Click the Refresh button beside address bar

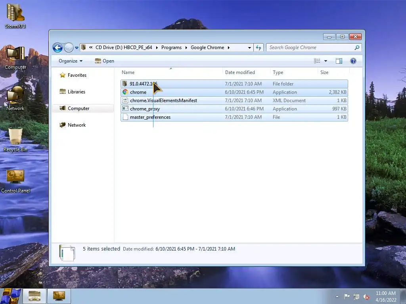pos(259,47)
